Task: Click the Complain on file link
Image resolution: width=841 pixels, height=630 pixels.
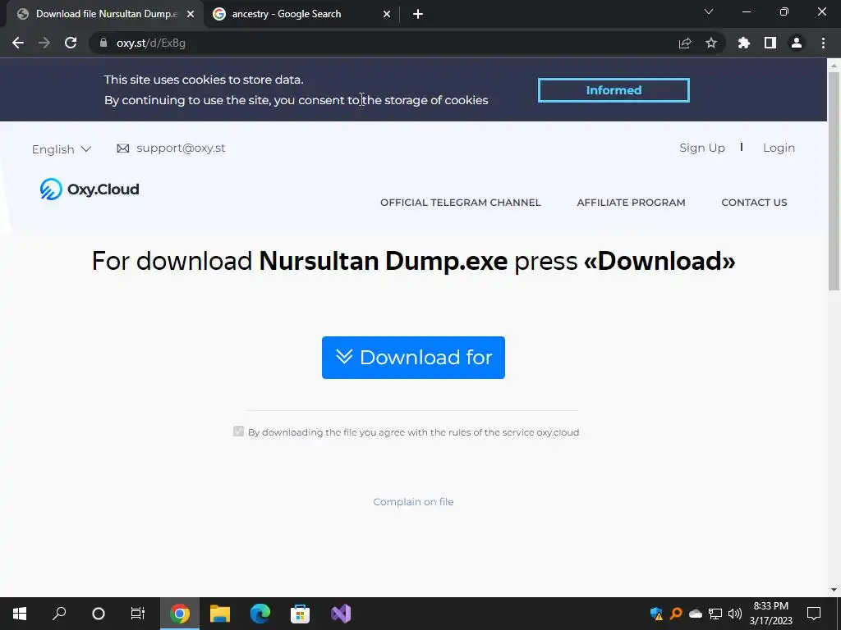Action: tap(413, 502)
